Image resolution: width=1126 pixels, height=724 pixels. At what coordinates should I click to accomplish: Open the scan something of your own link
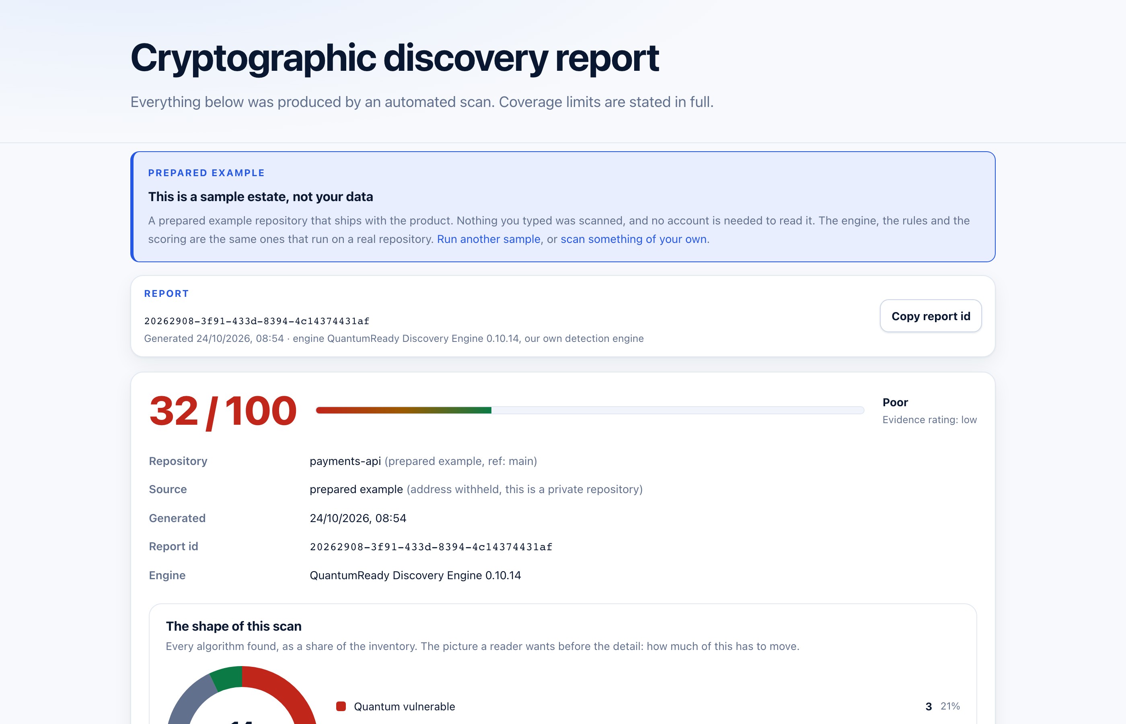[x=633, y=239]
